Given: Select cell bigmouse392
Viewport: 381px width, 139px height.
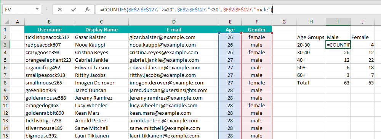Looking at the screenshot, I should [49, 136].
